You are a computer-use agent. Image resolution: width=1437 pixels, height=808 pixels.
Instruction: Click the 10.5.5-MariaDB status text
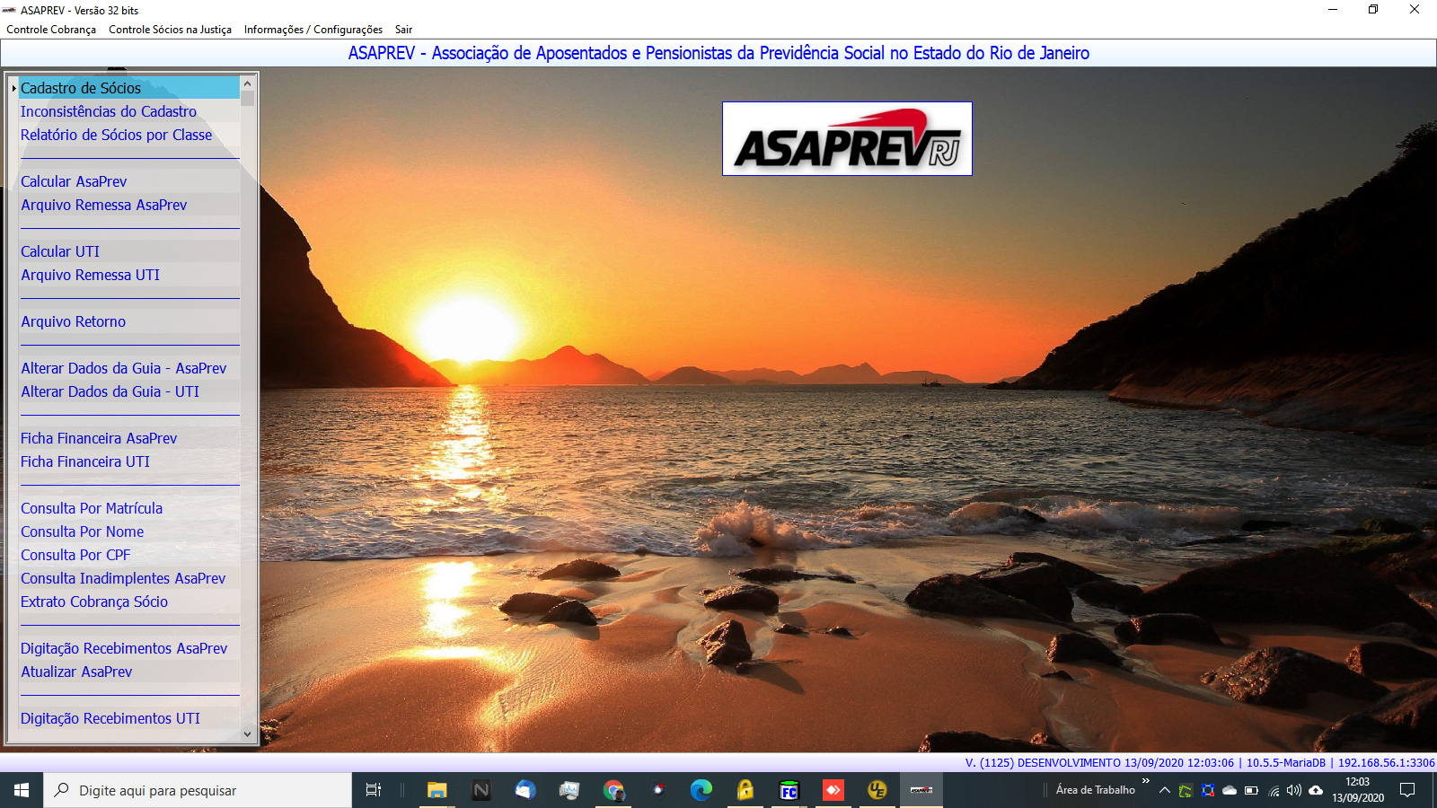point(1286,762)
